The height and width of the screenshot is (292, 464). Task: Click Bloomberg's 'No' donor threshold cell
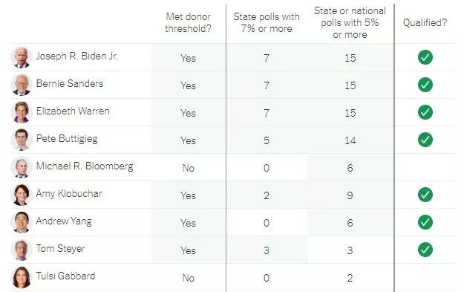click(189, 168)
